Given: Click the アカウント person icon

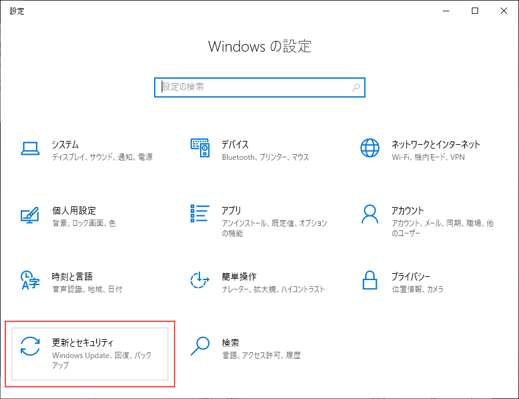Looking at the screenshot, I should tap(370, 214).
